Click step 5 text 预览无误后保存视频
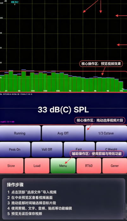Viewport: 127px width, 221px height. (25, 213)
